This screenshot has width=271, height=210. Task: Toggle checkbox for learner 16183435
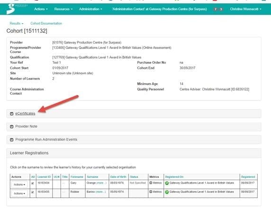tap(33, 192)
